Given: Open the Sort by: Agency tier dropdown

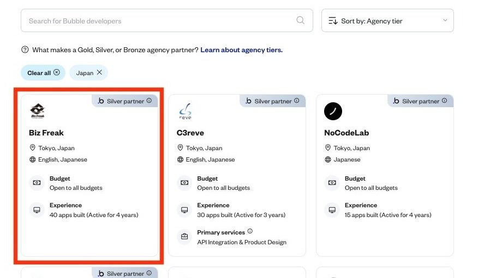Looking at the screenshot, I should (x=387, y=21).
